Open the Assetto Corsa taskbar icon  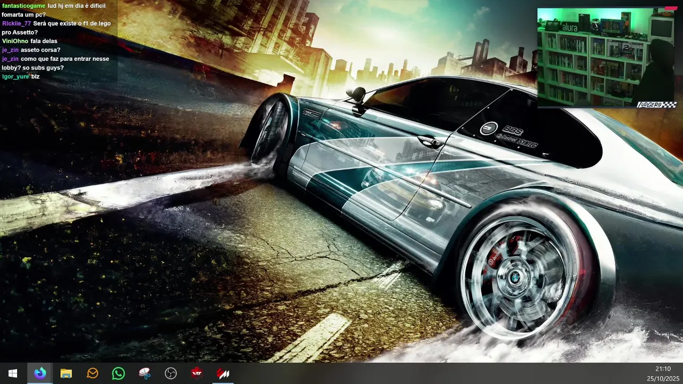(x=223, y=373)
